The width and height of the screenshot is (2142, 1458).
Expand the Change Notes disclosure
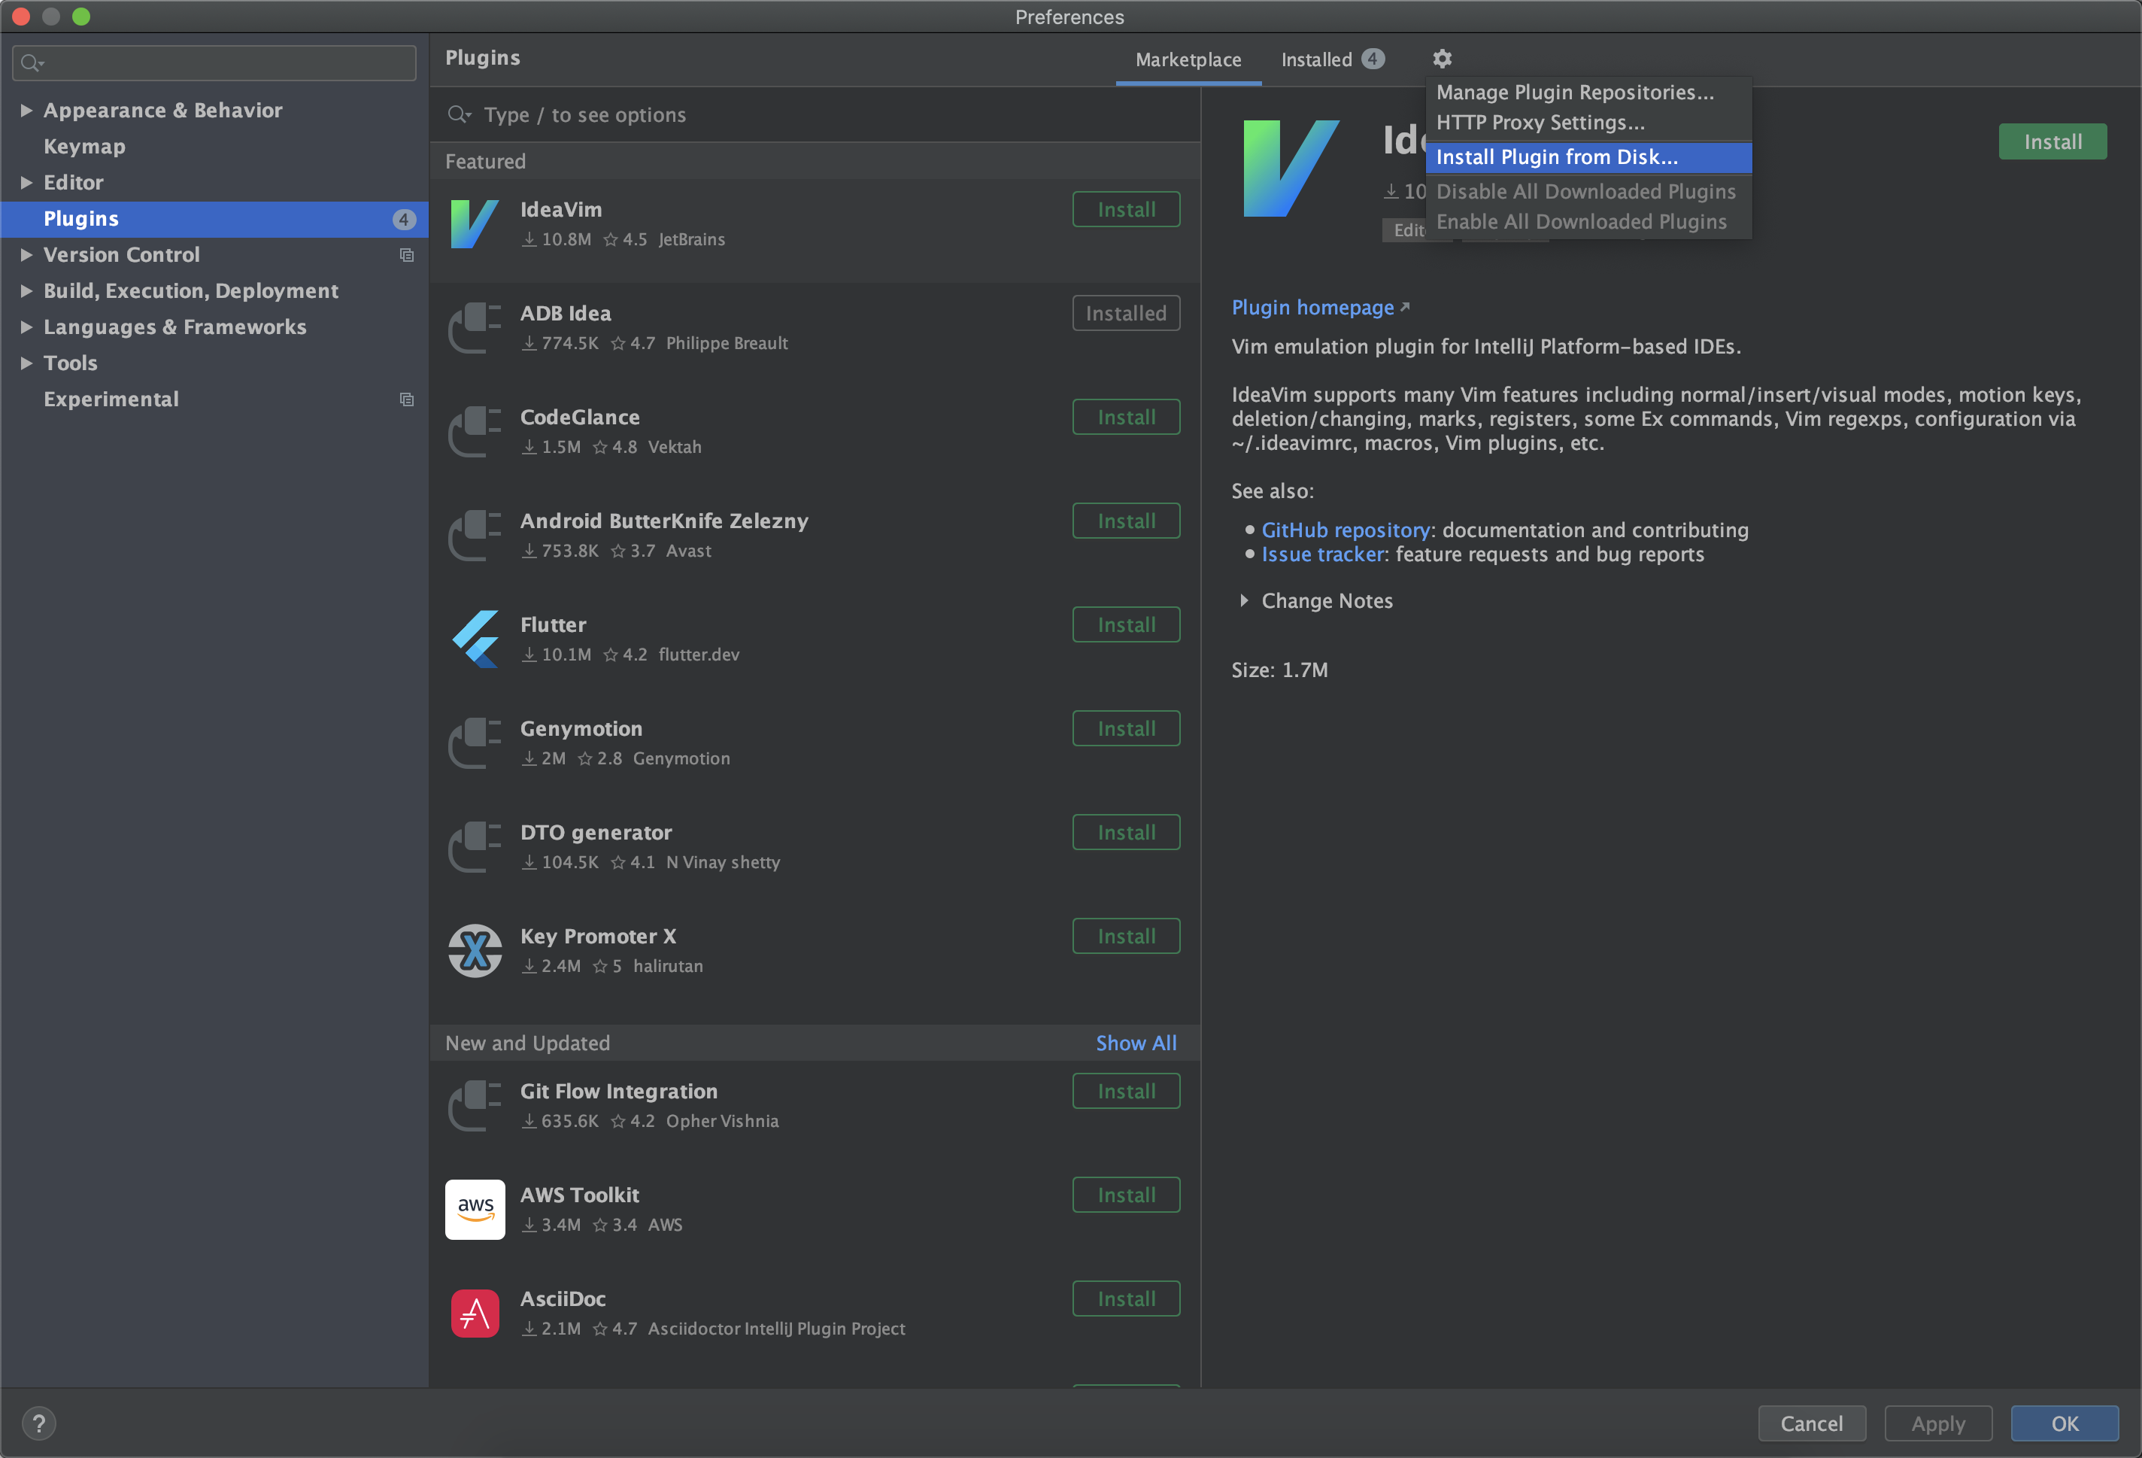[1244, 600]
